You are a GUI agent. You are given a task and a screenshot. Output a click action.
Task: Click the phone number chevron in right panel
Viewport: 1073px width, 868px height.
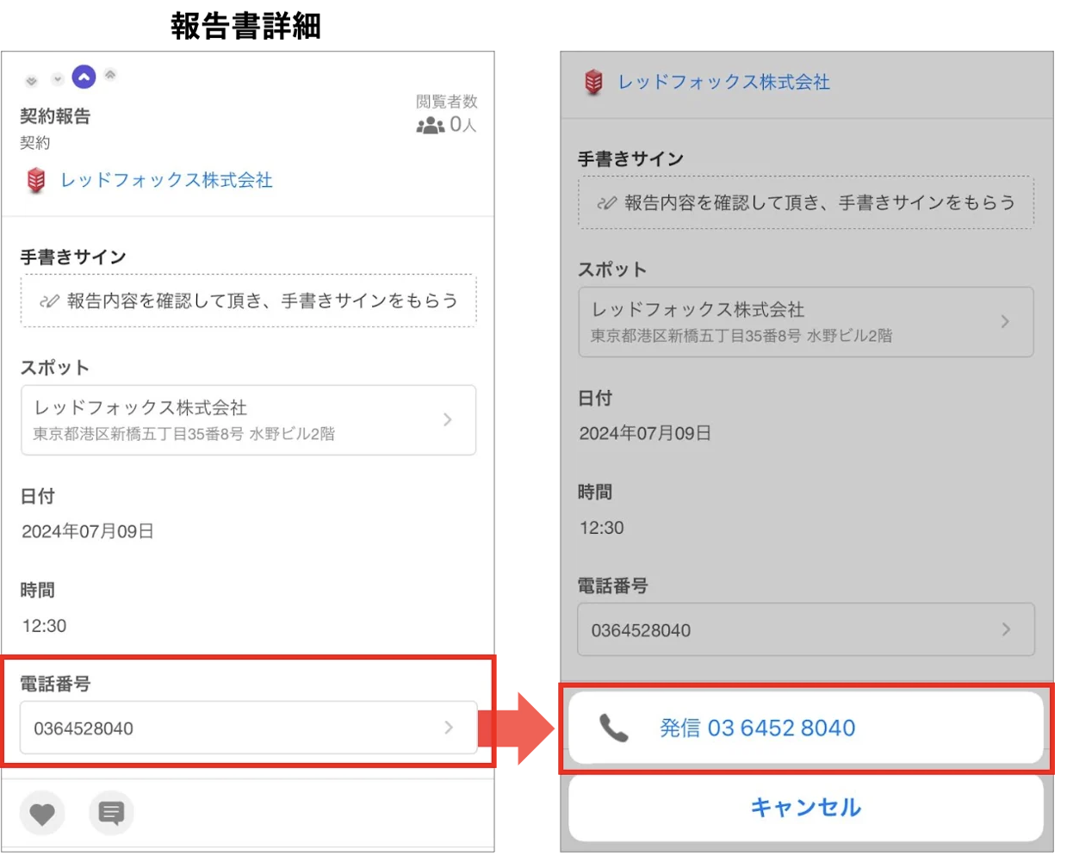point(1006,629)
